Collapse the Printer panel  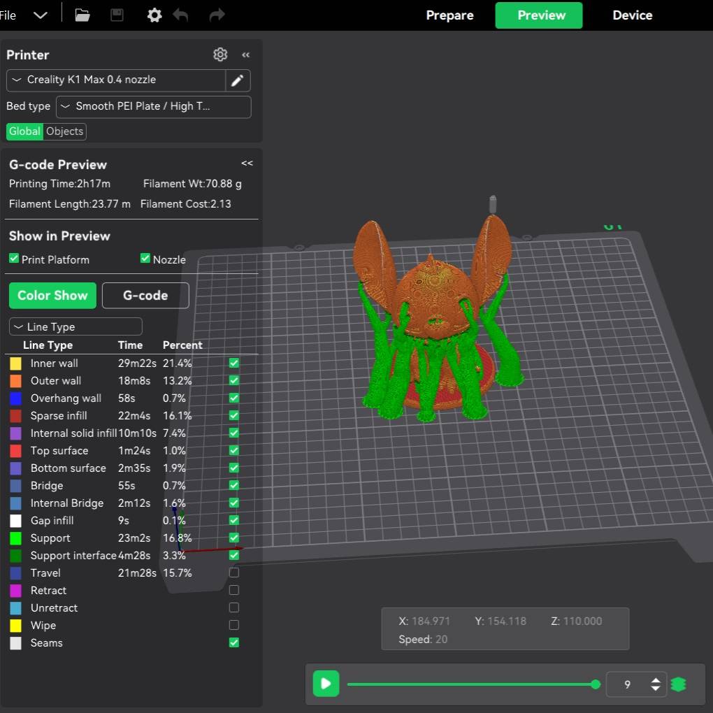click(x=246, y=55)
